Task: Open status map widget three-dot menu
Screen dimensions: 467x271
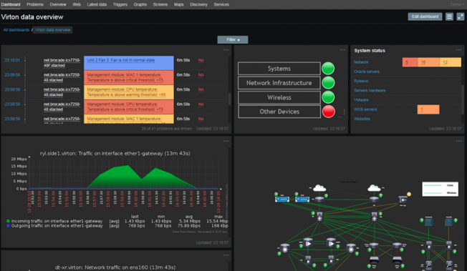Action: click(342, 50)
